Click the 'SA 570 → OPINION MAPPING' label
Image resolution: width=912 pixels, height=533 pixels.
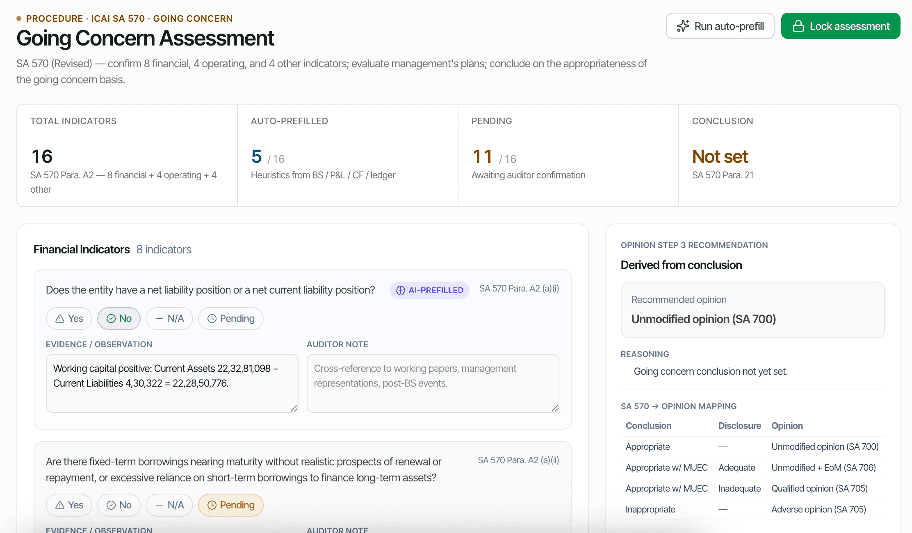pyautogui.click(x=679, y=406)
